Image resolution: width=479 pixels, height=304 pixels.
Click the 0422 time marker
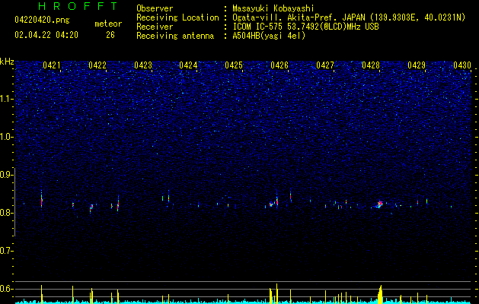click(97, 65)
